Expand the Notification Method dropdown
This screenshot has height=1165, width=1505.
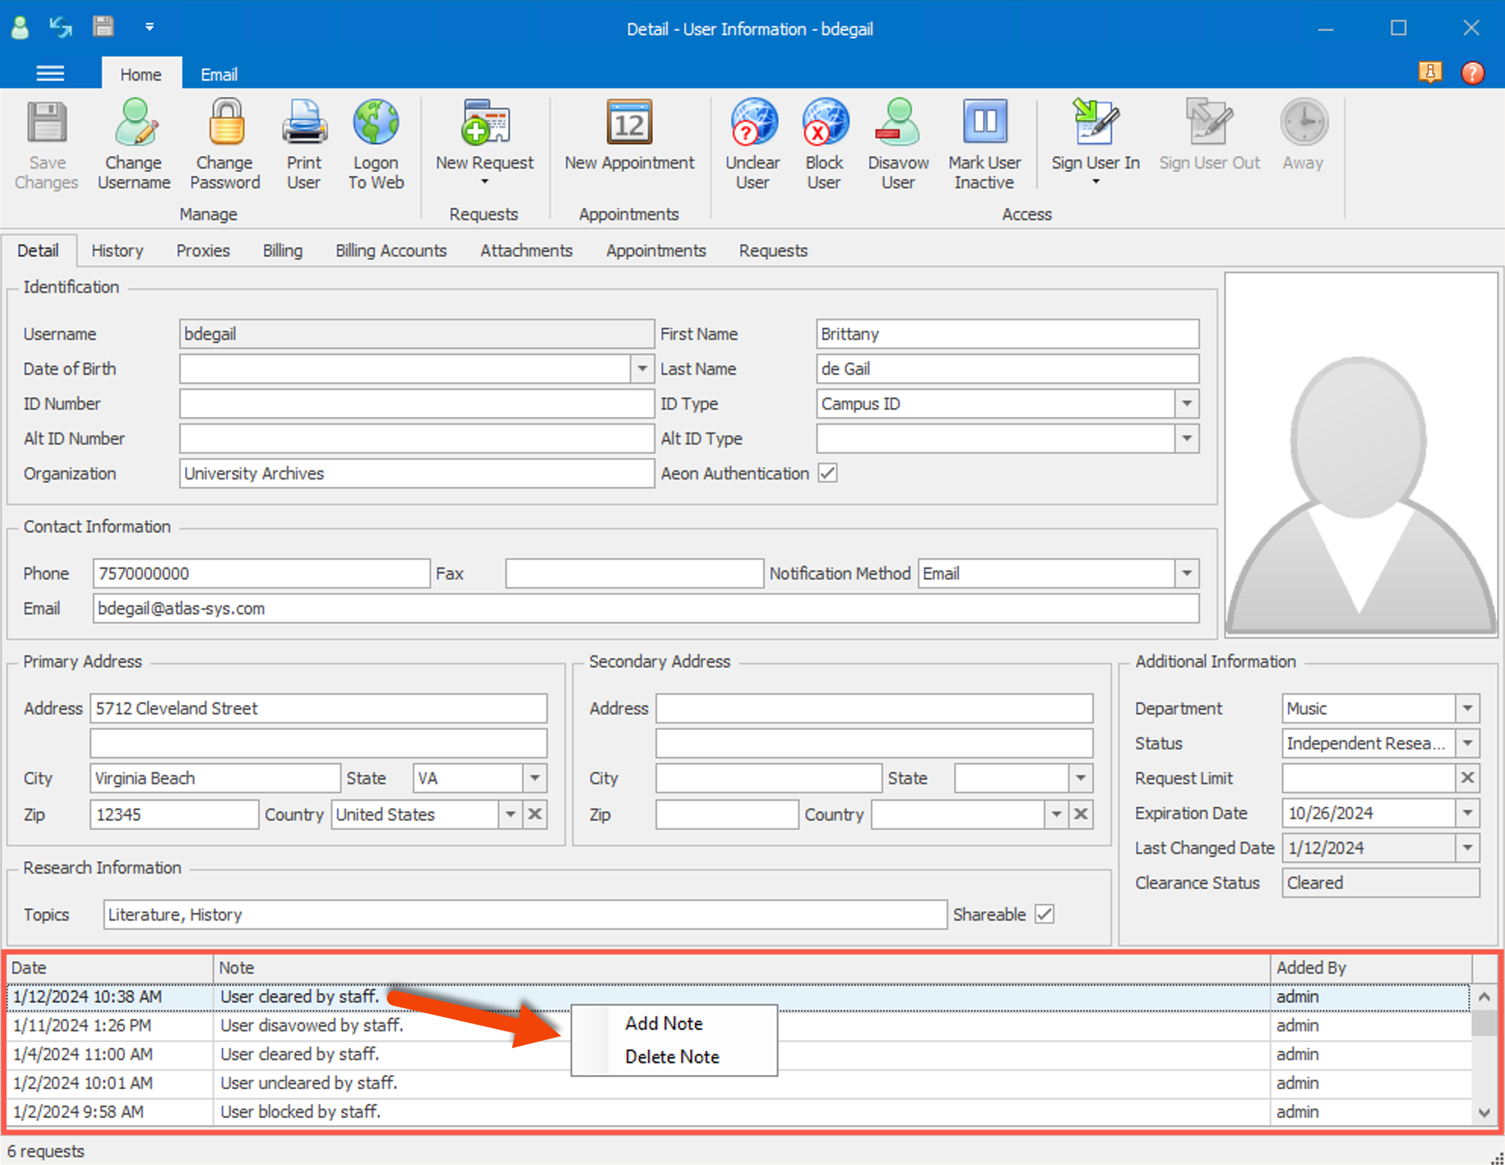[1187, 573]
